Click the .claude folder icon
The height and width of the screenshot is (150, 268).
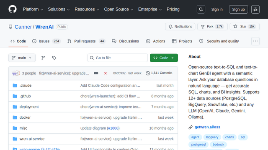tap(15, 85)
